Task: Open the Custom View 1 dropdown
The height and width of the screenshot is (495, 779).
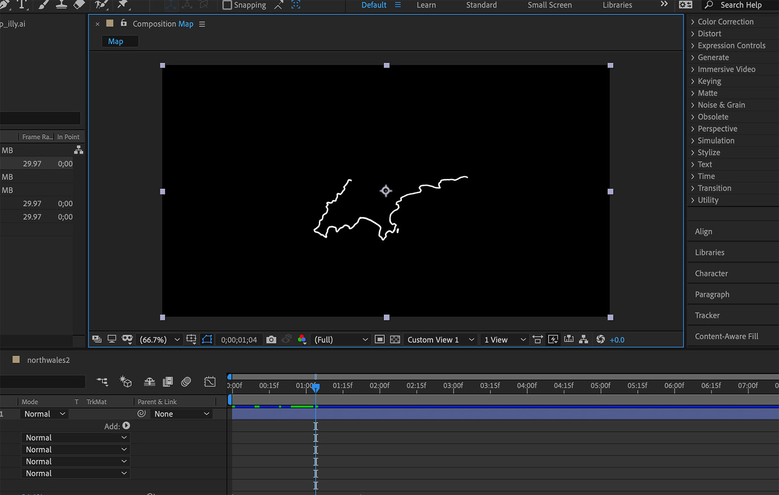Action: click(x=440, y=340)
